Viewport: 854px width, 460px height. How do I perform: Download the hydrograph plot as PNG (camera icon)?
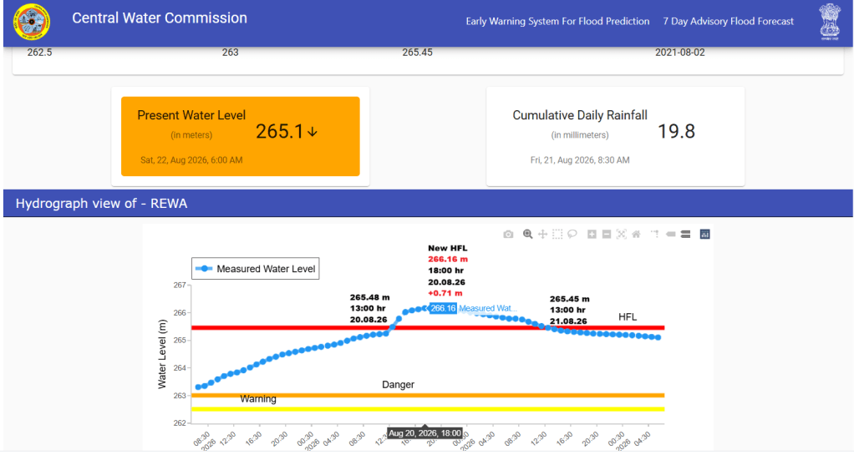point(508,234)
